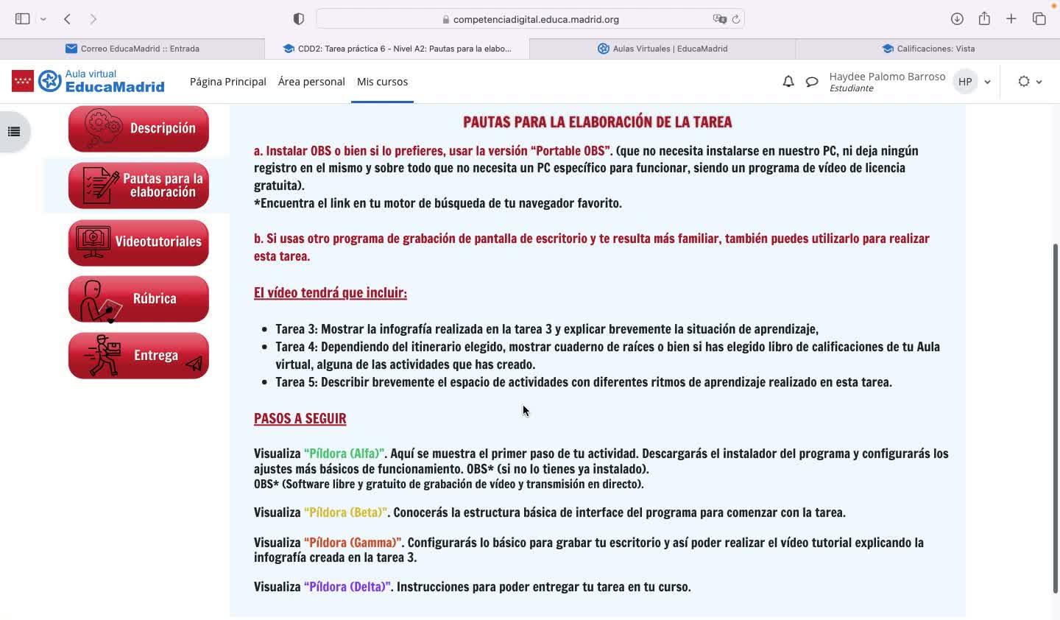
Task: Toggle the Safari sidebar
Action: 22,19
